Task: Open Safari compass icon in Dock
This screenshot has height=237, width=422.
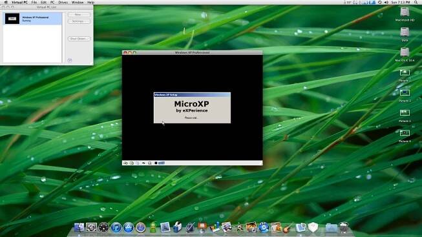Action: [x=140, y=227]
